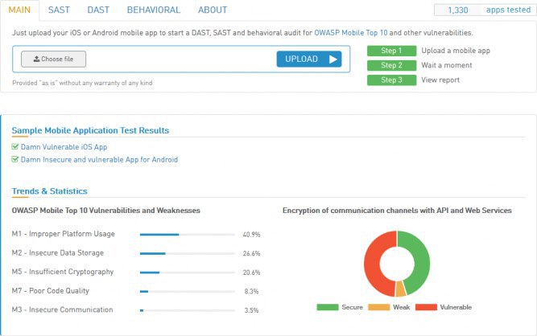Click the OWASP Mobile Top 10 Vulnerabilities chart title
Screen dimensions: 537x336
click(105, 211)
